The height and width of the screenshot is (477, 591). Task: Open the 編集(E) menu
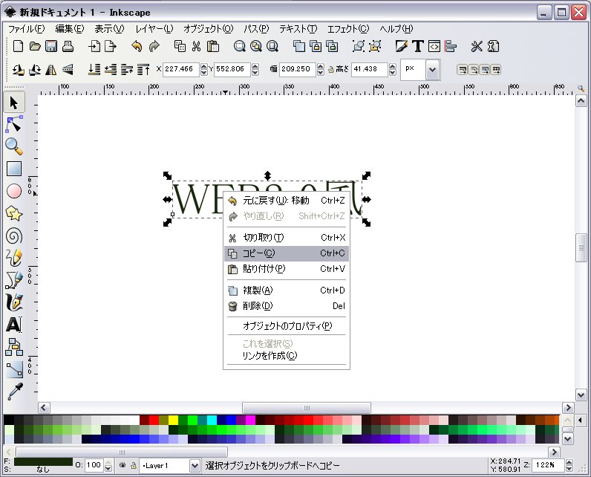[x=69, y=29]
